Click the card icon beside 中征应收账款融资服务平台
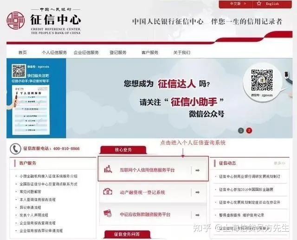297x240 pixels. (x=108, y=213)
